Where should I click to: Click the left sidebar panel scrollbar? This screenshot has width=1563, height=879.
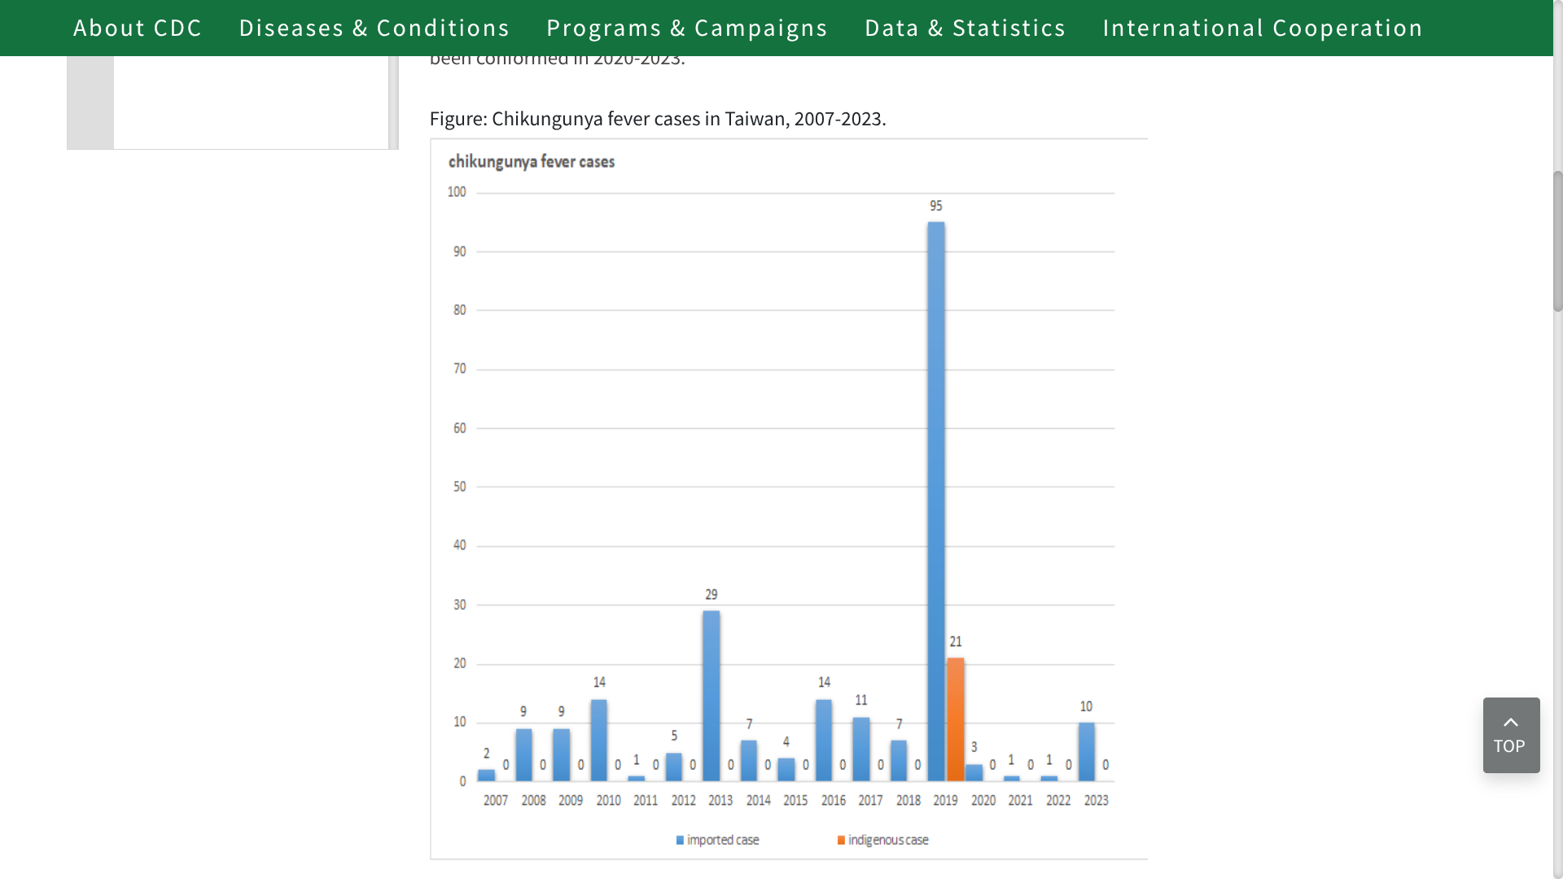tap(393, 102)
